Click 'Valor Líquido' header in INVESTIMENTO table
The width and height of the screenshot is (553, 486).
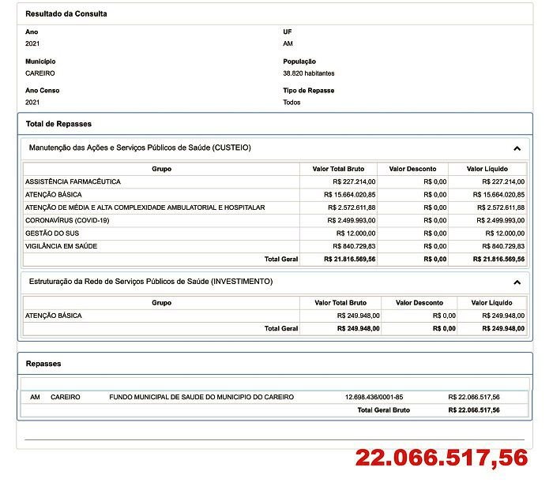(491, 303)
